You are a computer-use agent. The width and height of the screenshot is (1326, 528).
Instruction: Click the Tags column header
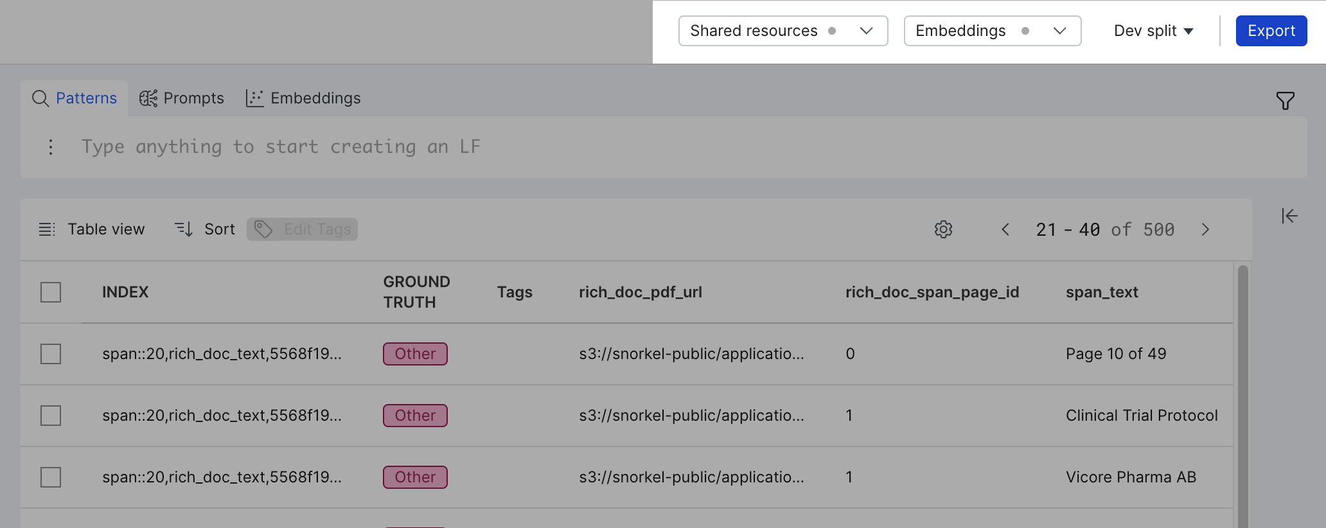515,292
